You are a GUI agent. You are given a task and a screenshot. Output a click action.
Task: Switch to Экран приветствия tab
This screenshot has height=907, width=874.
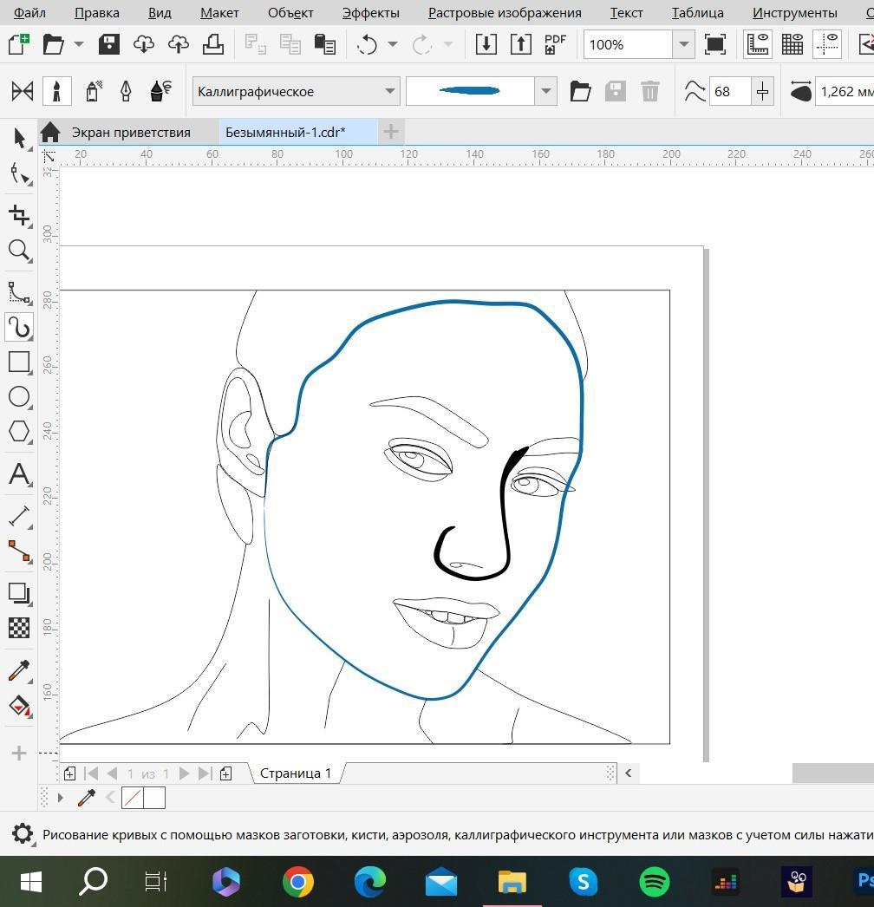pyautogui.click(x=130, y=133)
